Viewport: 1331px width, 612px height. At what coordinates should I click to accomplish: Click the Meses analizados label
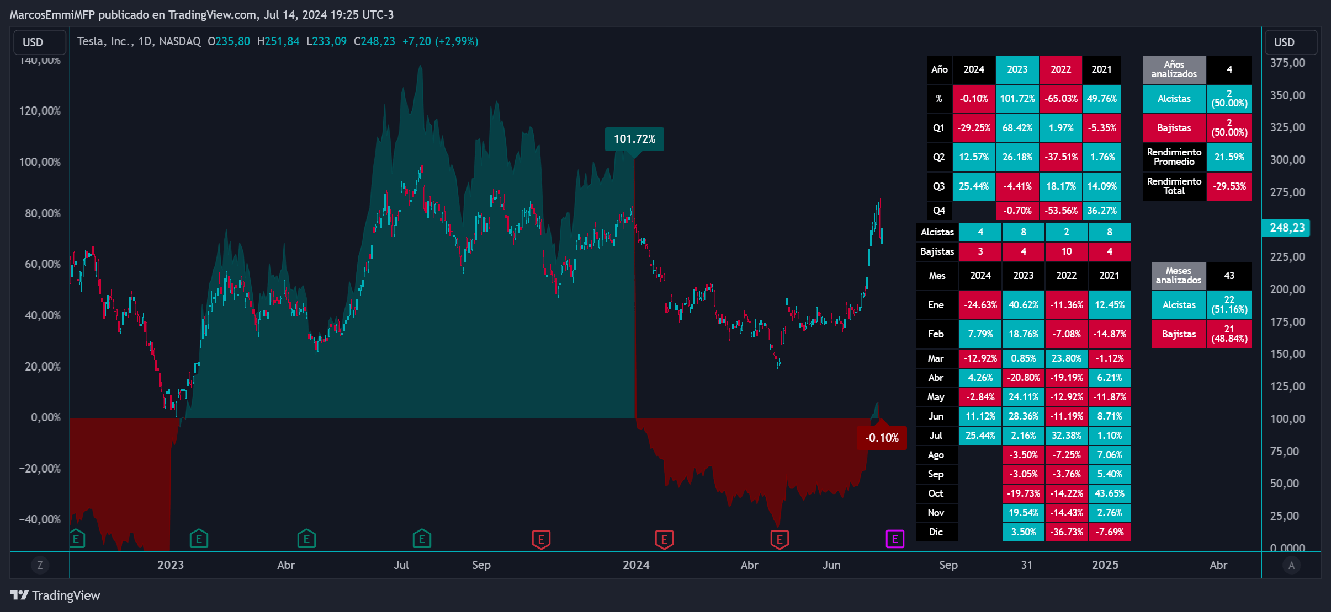[1179, 276]
